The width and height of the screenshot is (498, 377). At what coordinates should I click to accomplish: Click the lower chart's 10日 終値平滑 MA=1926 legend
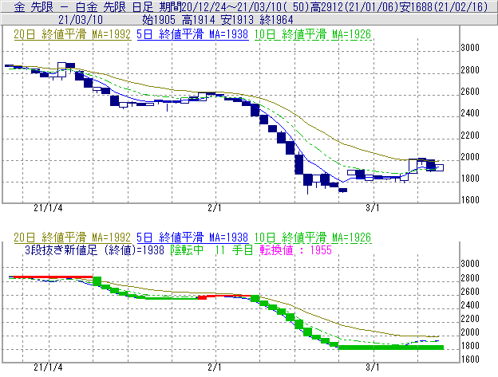313,238
